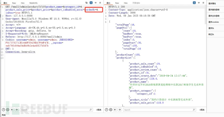The height and width of the screenshot is (117, 224).
Task: Toggle \n non-printable characters in response pane
Action: [199, 3]
